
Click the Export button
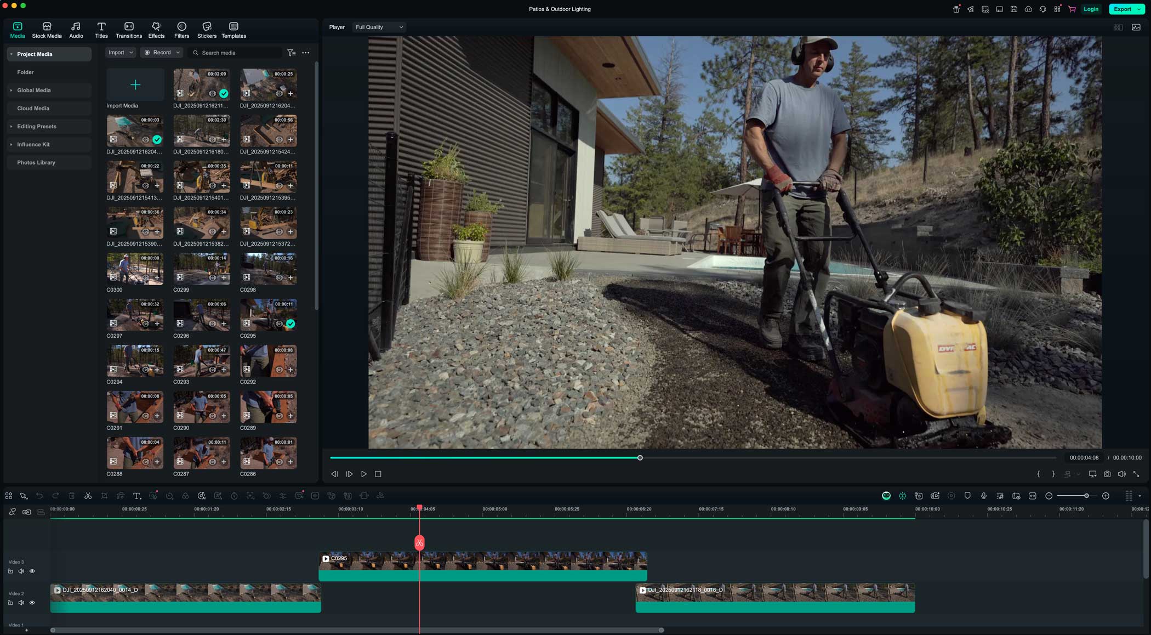1122,9
